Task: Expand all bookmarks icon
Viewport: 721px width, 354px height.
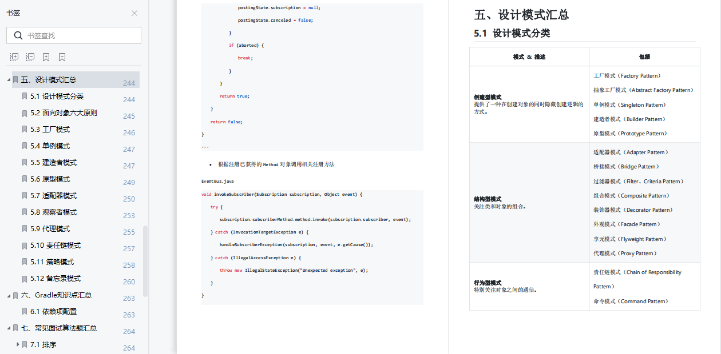Action: (x=14, y=57)
